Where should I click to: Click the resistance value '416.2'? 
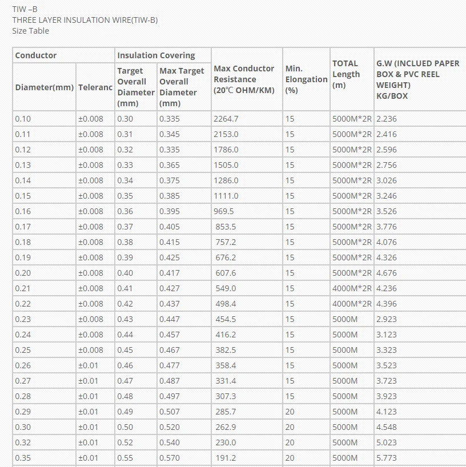click(x=226, y=335)
